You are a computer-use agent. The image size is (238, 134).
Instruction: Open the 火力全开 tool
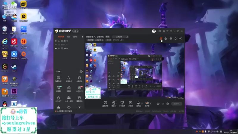click(58, 99)
